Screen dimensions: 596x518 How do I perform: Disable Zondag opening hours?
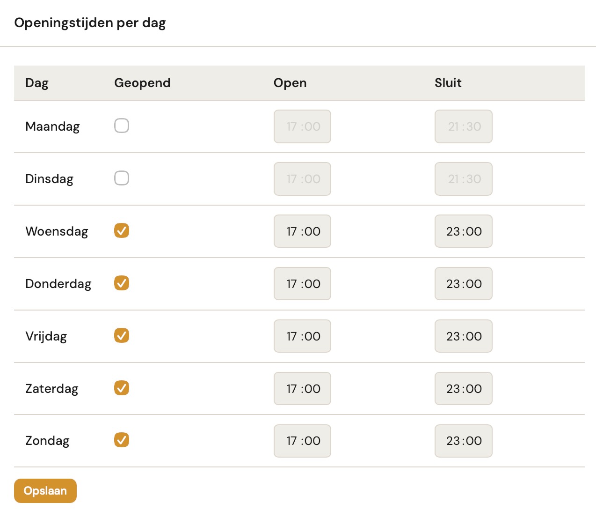[x=121, y=440]
